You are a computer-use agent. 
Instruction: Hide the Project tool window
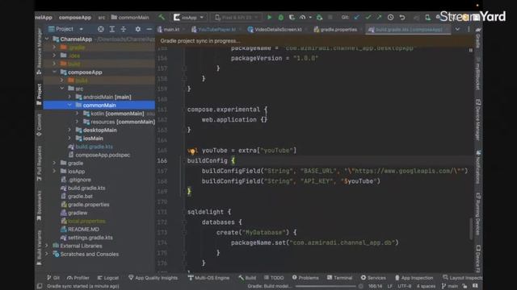pos(149,29)
